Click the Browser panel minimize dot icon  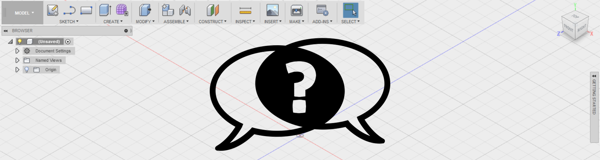coord(126,31)
